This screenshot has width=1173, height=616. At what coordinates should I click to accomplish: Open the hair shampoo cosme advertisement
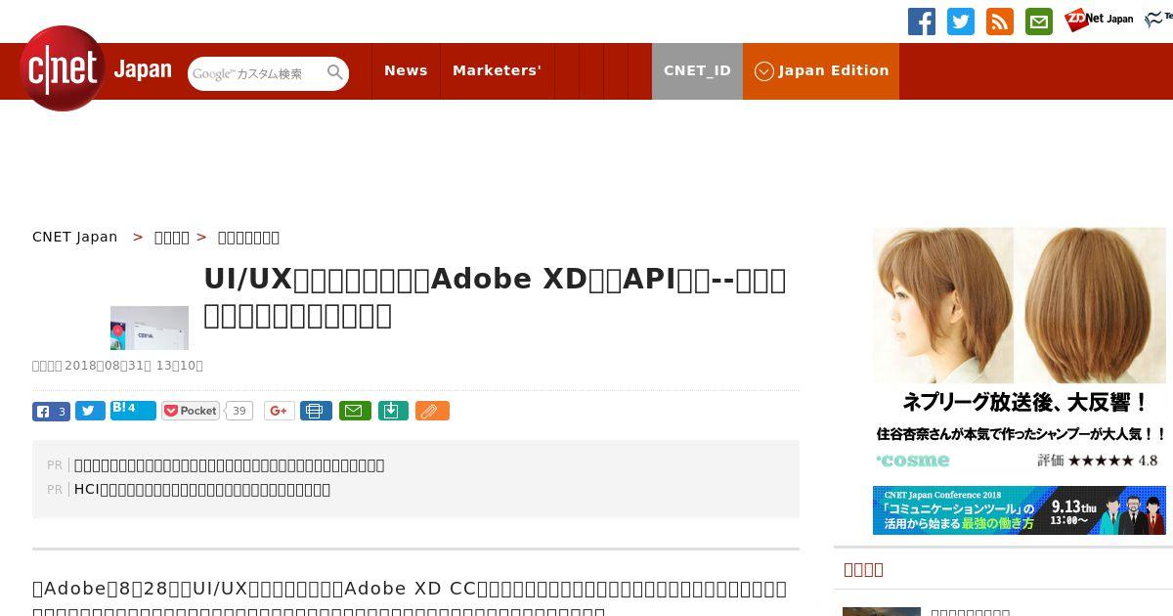(1020, 350)
